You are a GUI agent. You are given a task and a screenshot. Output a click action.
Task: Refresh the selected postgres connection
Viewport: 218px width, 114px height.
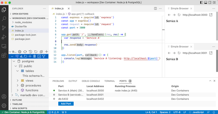[x=26, y=56]
